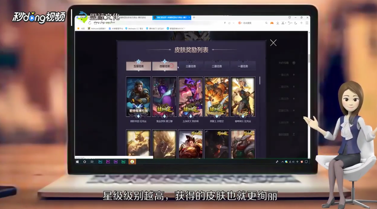
Task: Open a new browser tab with plus button
Action: click(x=194, y=17)
